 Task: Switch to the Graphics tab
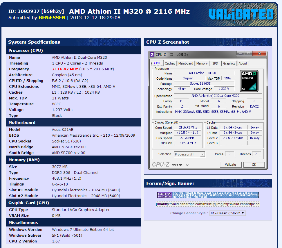point(229,63)
